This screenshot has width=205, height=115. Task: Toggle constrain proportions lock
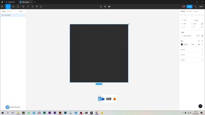(x=202, y=24)
